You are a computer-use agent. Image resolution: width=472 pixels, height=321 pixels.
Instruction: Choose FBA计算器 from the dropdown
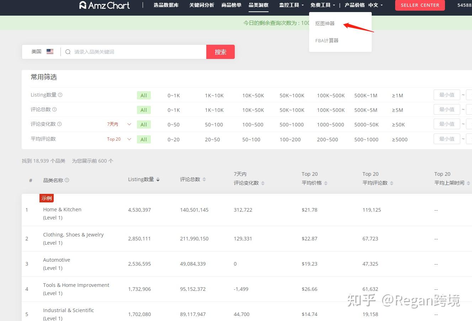[327, 40]
